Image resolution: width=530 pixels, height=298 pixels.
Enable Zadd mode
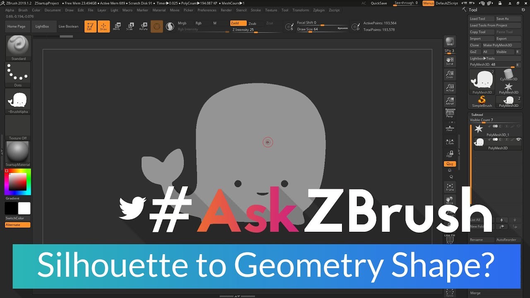pos(238,23)
